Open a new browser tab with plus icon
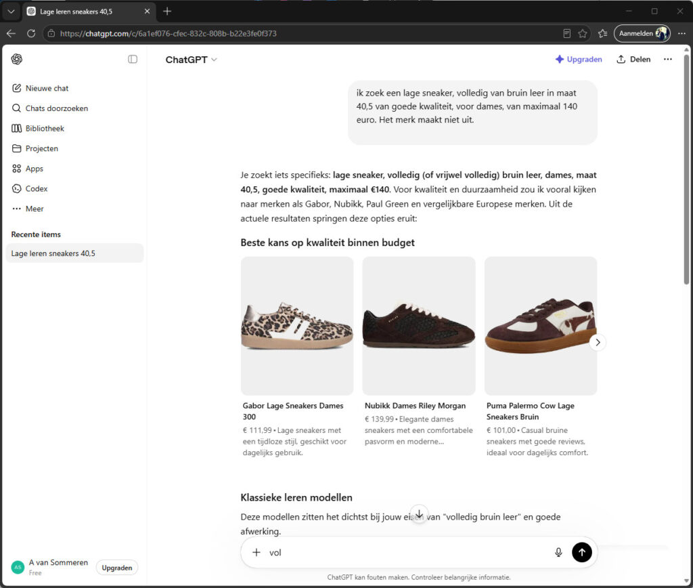This screenshot has height=588, width=693. [167, 12]
